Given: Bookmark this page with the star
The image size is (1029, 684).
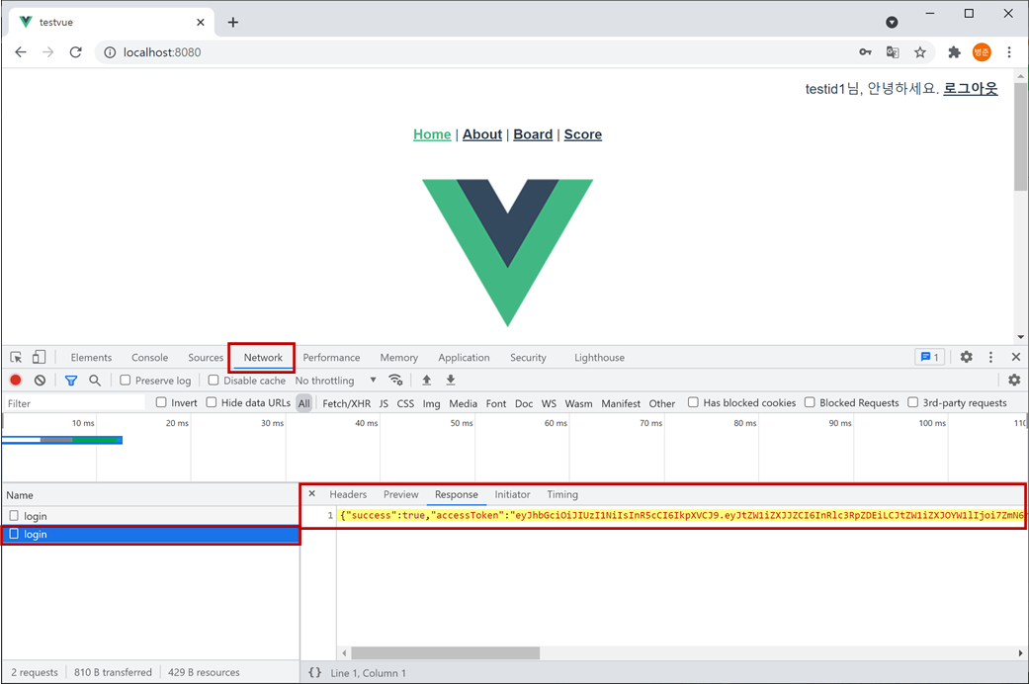Looking at the screenshot, I should pyautogui.click(x=920, y=51).
